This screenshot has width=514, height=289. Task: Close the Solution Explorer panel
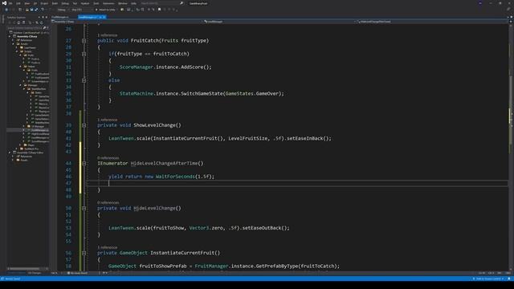pos(47,17)
